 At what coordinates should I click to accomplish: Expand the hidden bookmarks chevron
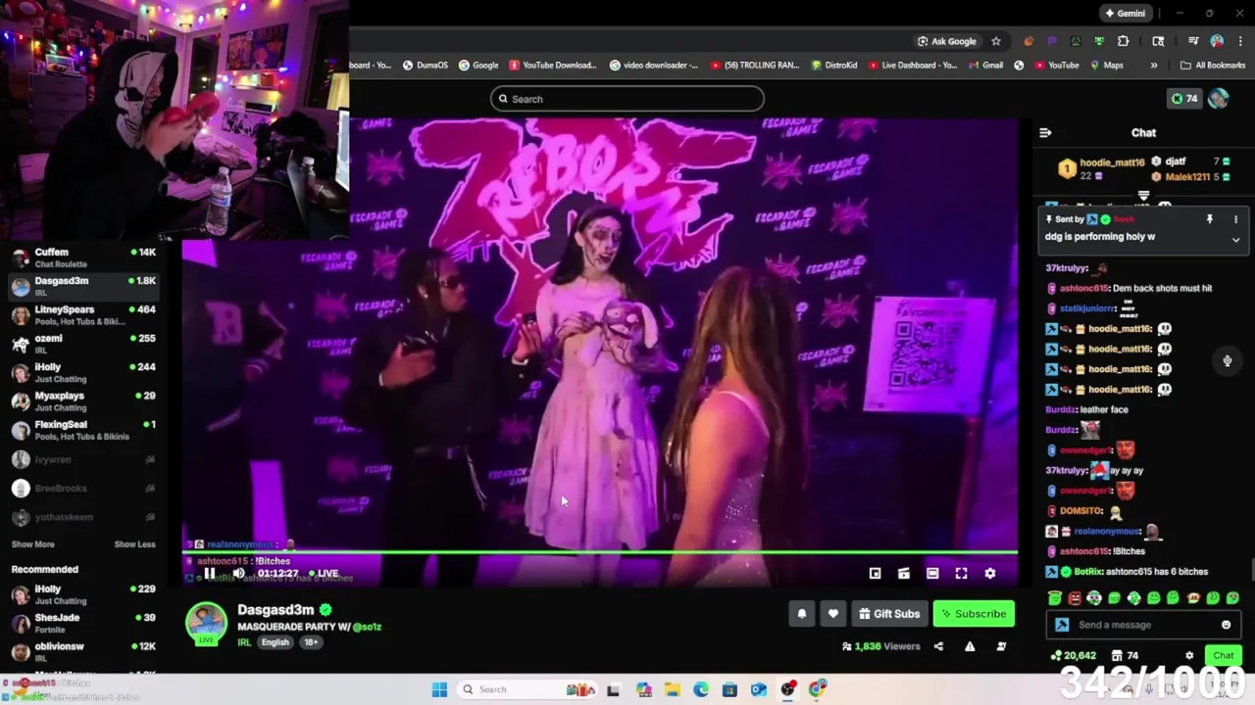(1154, 66)
